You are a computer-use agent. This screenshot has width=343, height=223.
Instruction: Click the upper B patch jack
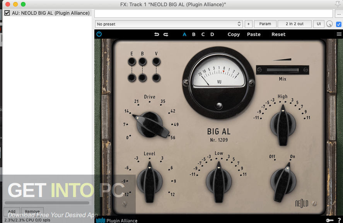pos(142,62)
